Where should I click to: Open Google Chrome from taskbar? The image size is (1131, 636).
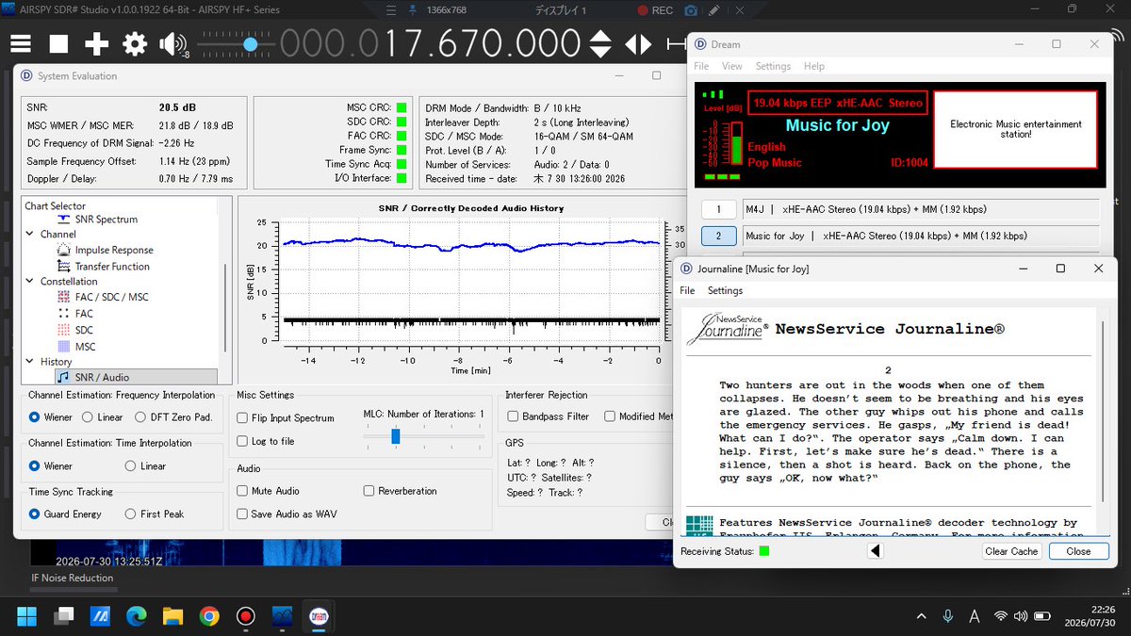pyautogui.click(x=209, y=617)
